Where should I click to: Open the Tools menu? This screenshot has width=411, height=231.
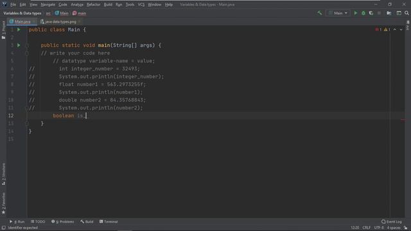point(130,4)
